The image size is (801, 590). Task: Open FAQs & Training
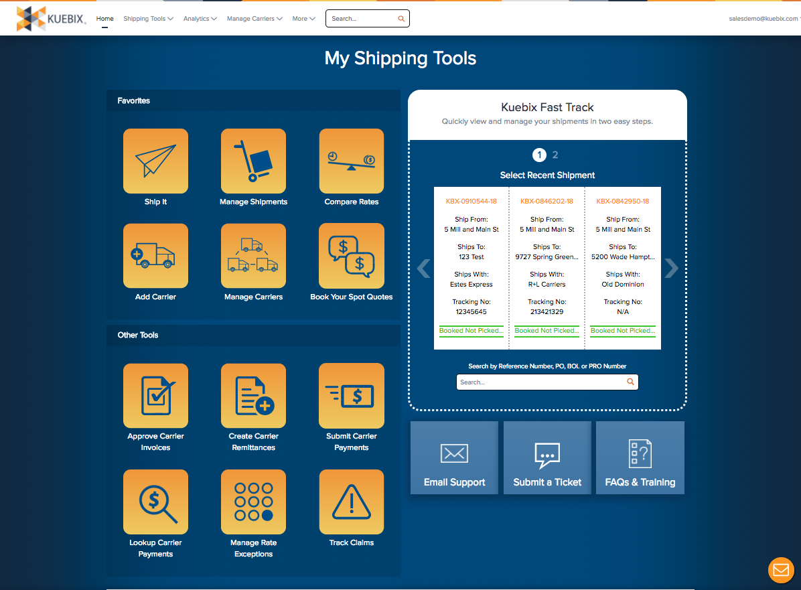640,457
